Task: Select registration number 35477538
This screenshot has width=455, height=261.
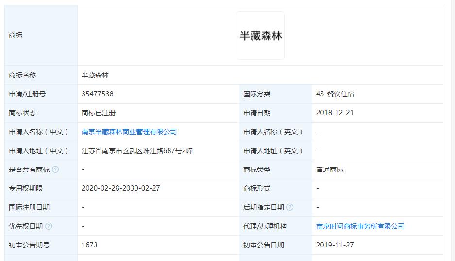Action: click(98, 94)
